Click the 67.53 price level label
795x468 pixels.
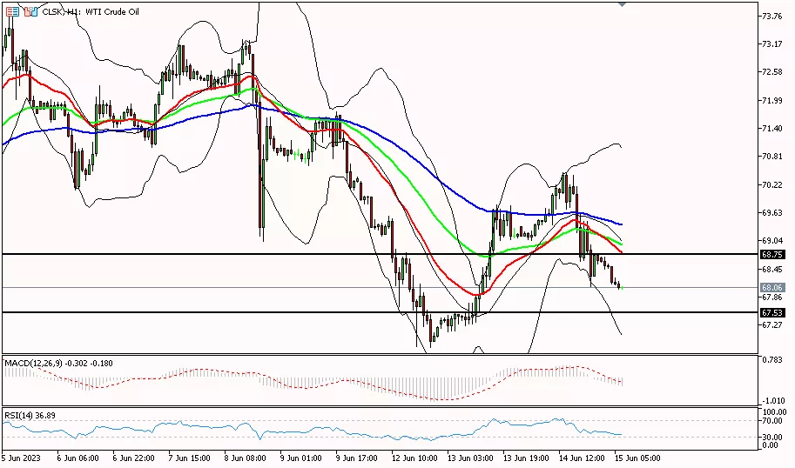pos(770,312)
